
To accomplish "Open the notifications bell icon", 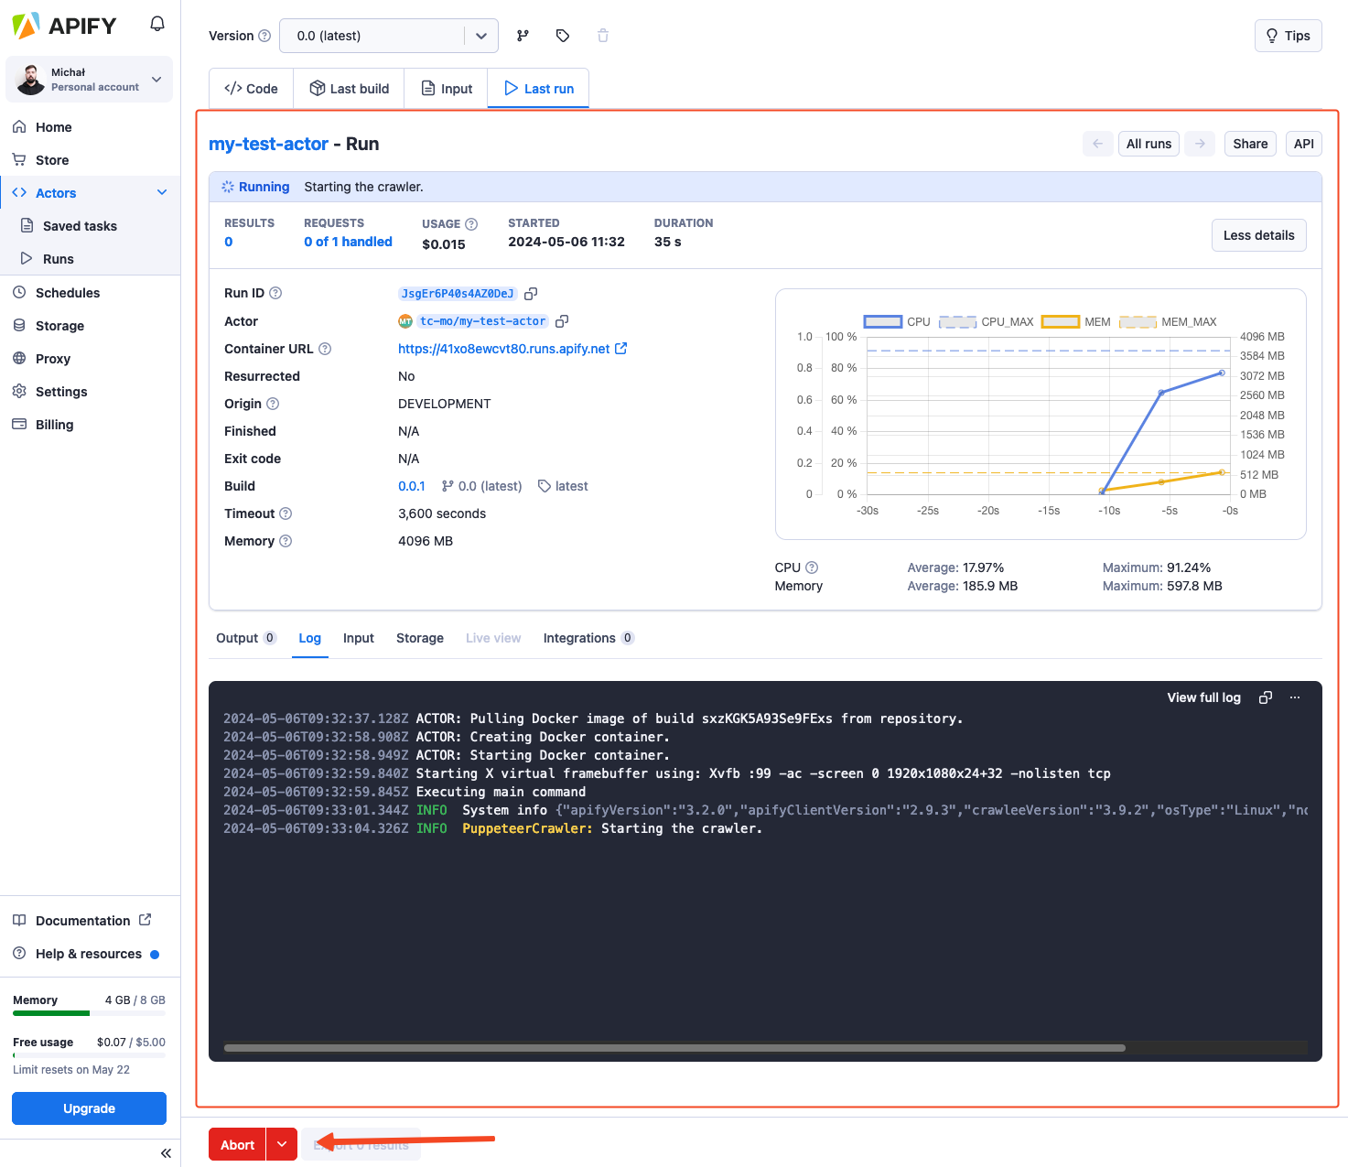I will point(157,24).
